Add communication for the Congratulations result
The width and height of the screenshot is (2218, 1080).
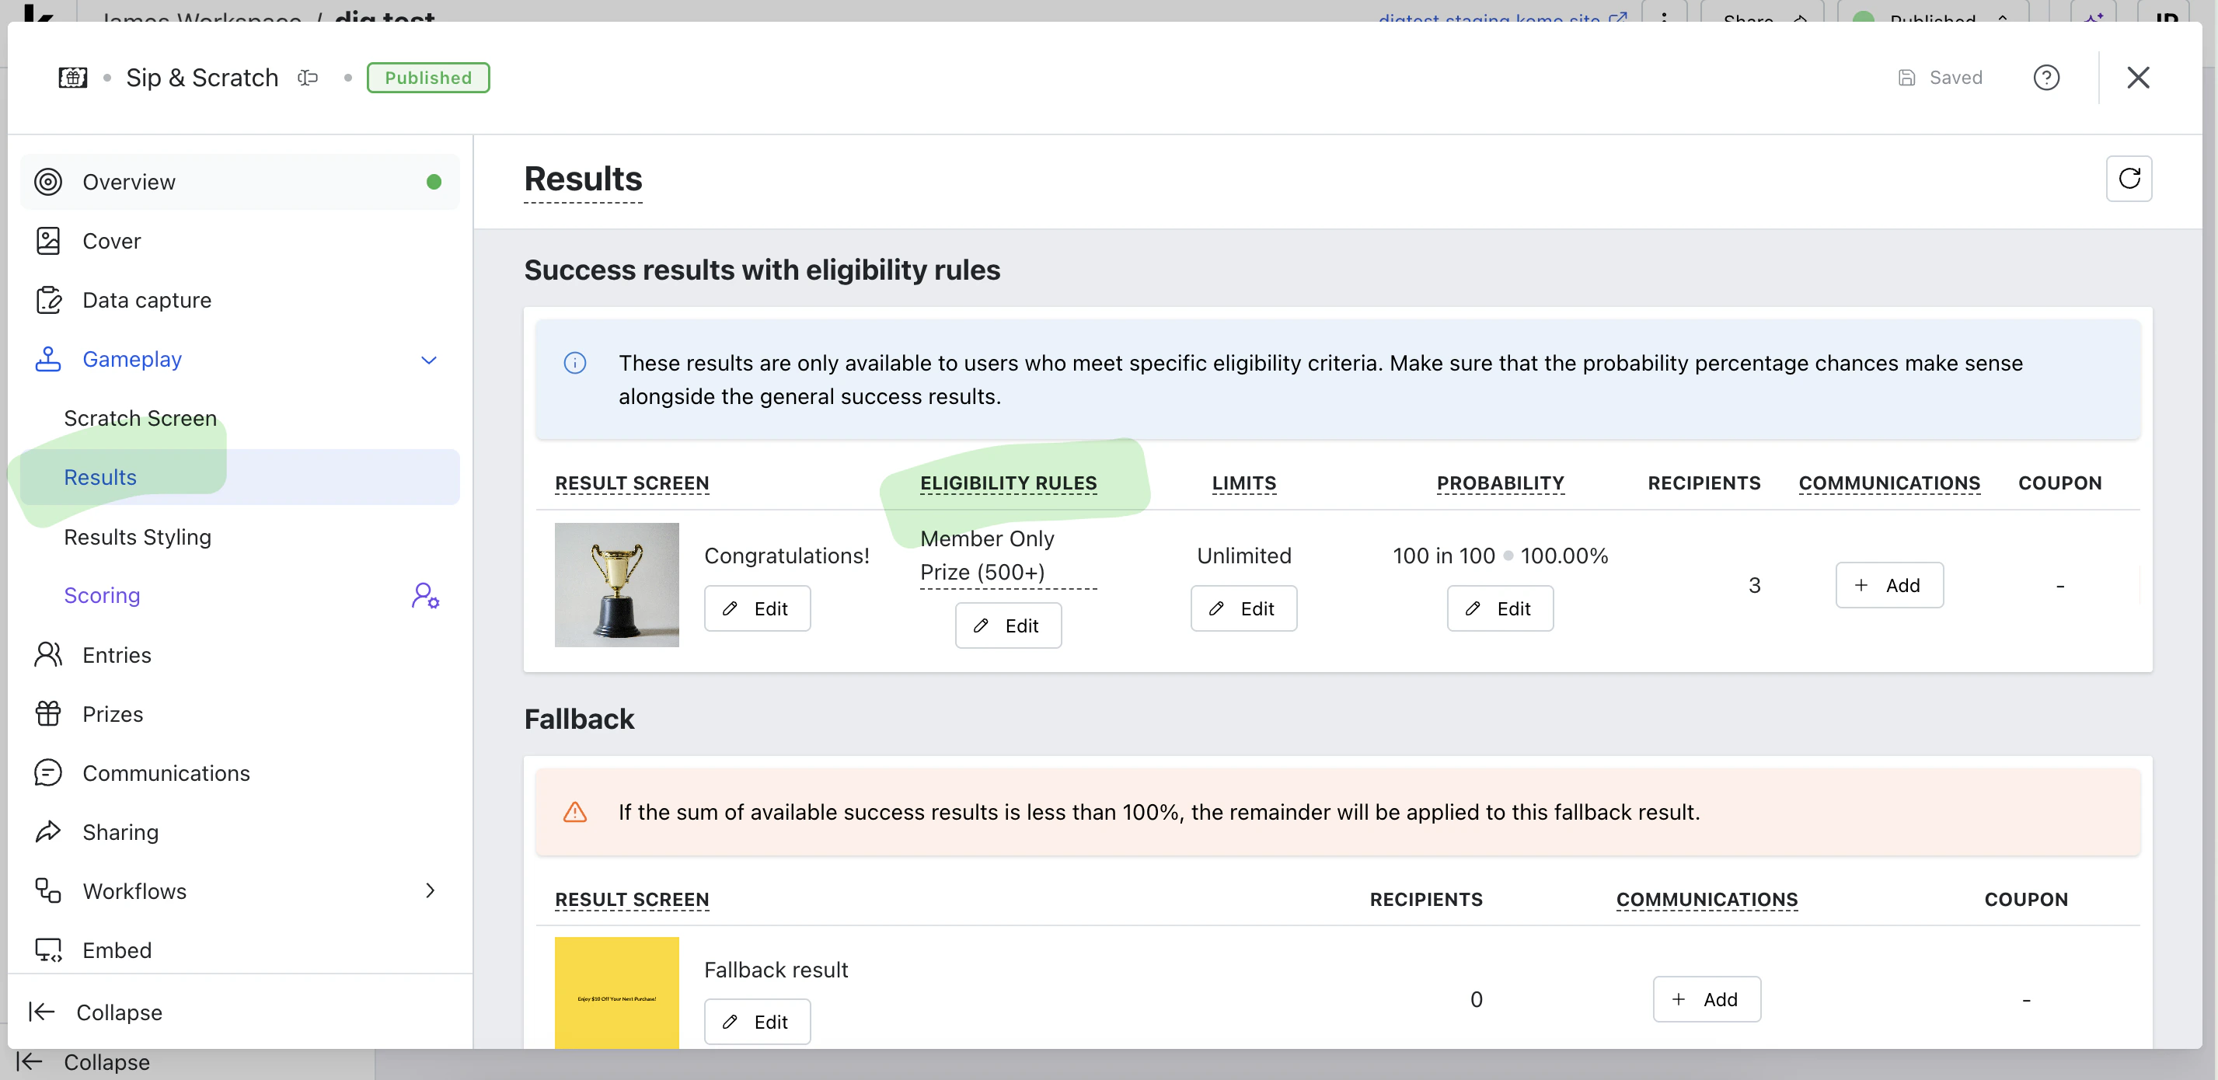[x=1889, y=585]
